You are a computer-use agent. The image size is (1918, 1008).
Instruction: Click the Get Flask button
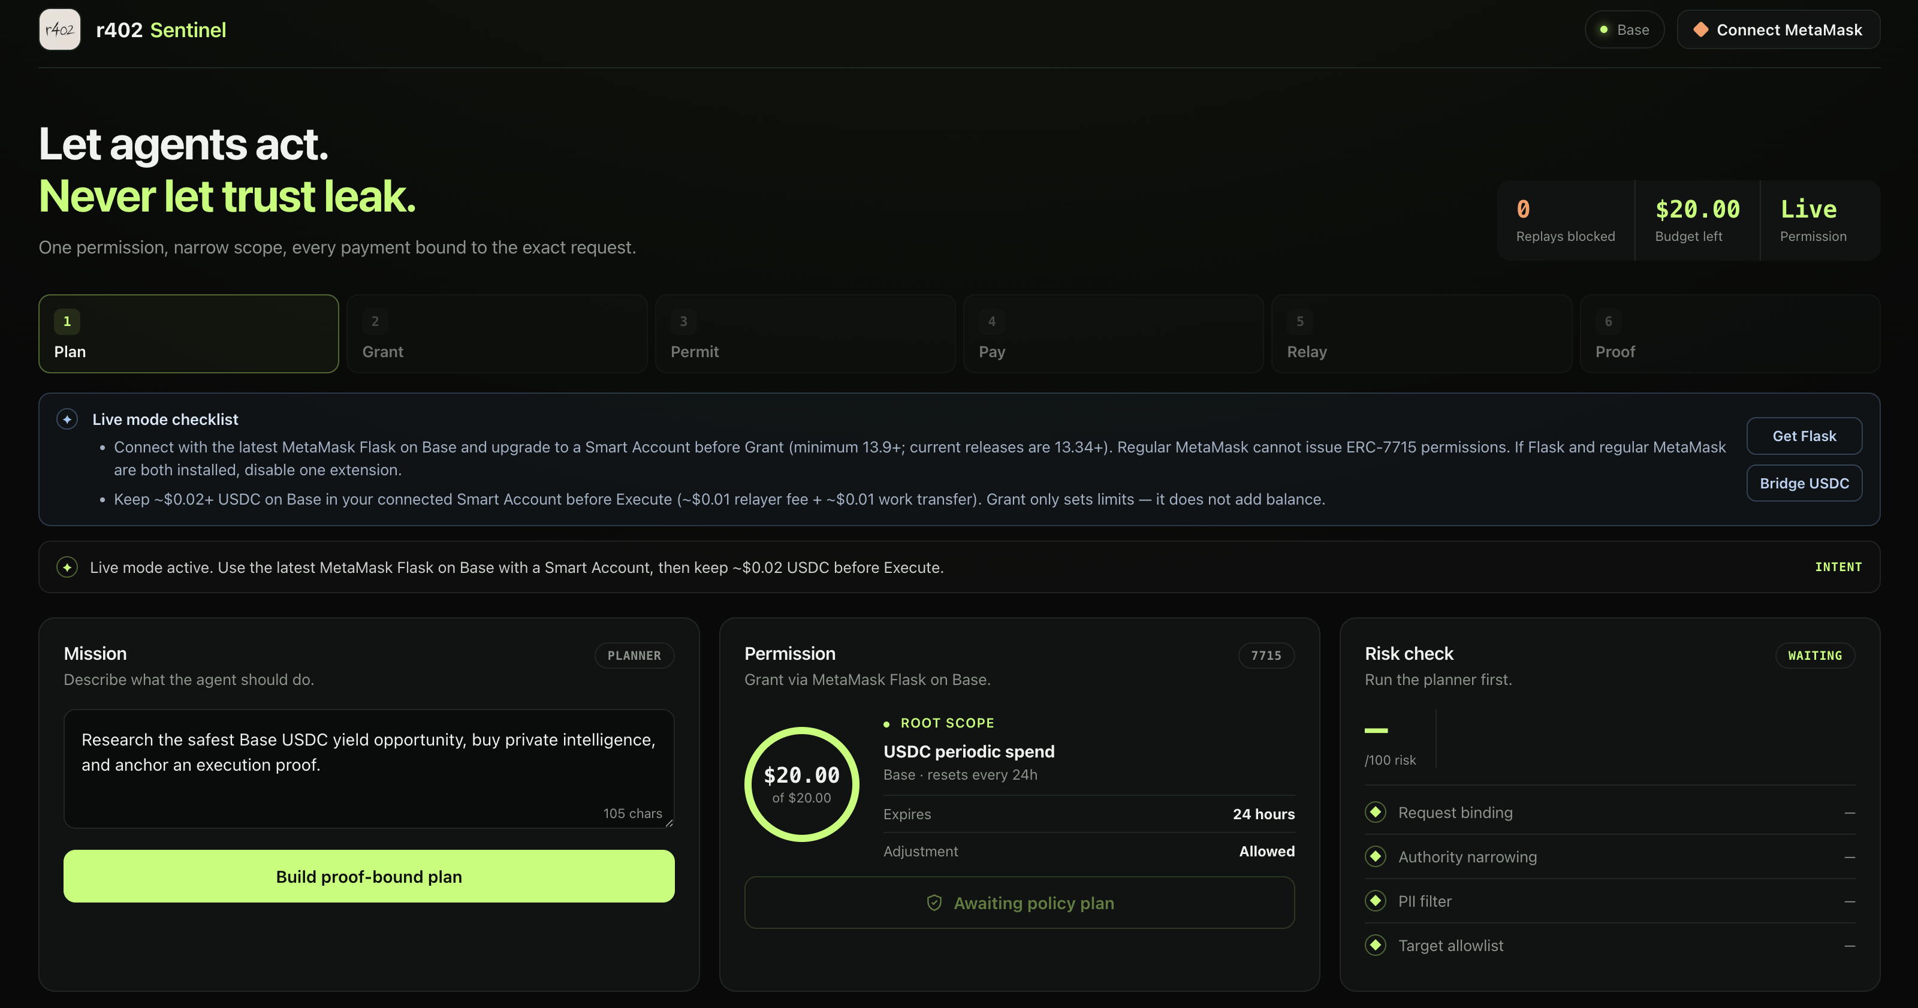click(x=1804, y=436)
